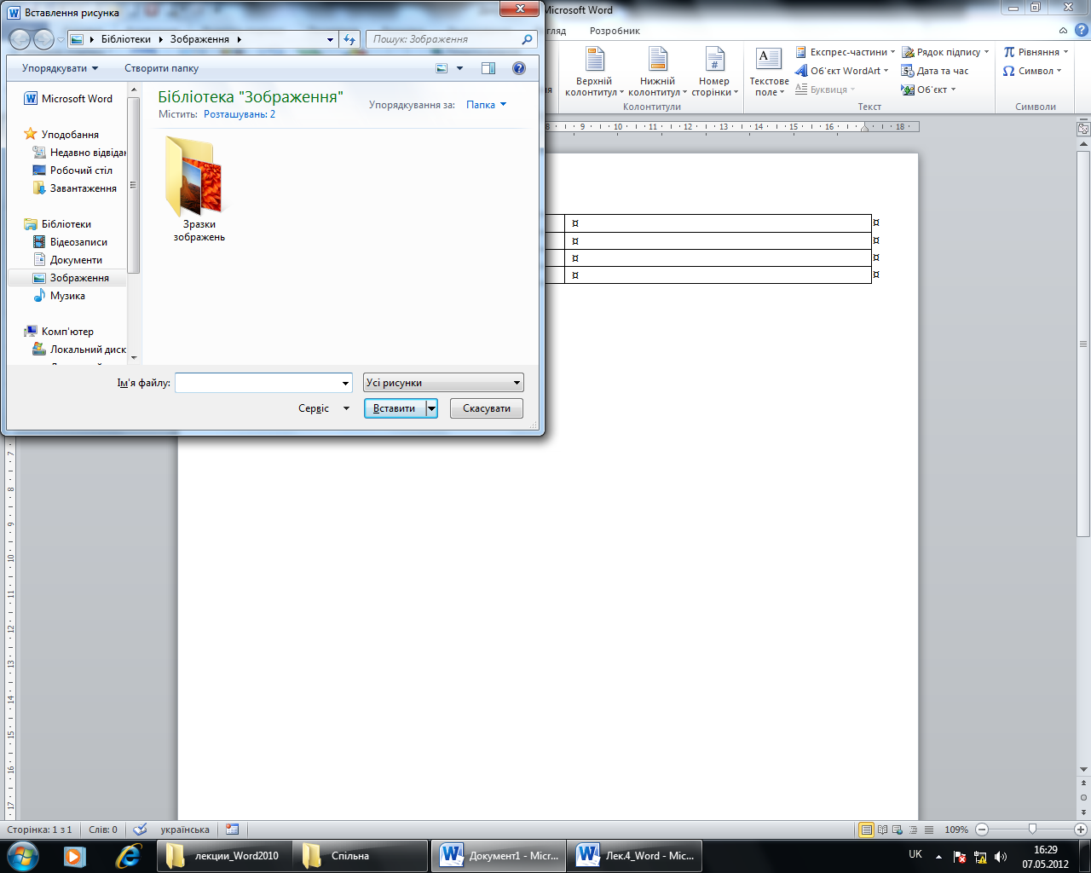
Task: Open Розробник ribbon tab
Action: click(x=615, y=31)
